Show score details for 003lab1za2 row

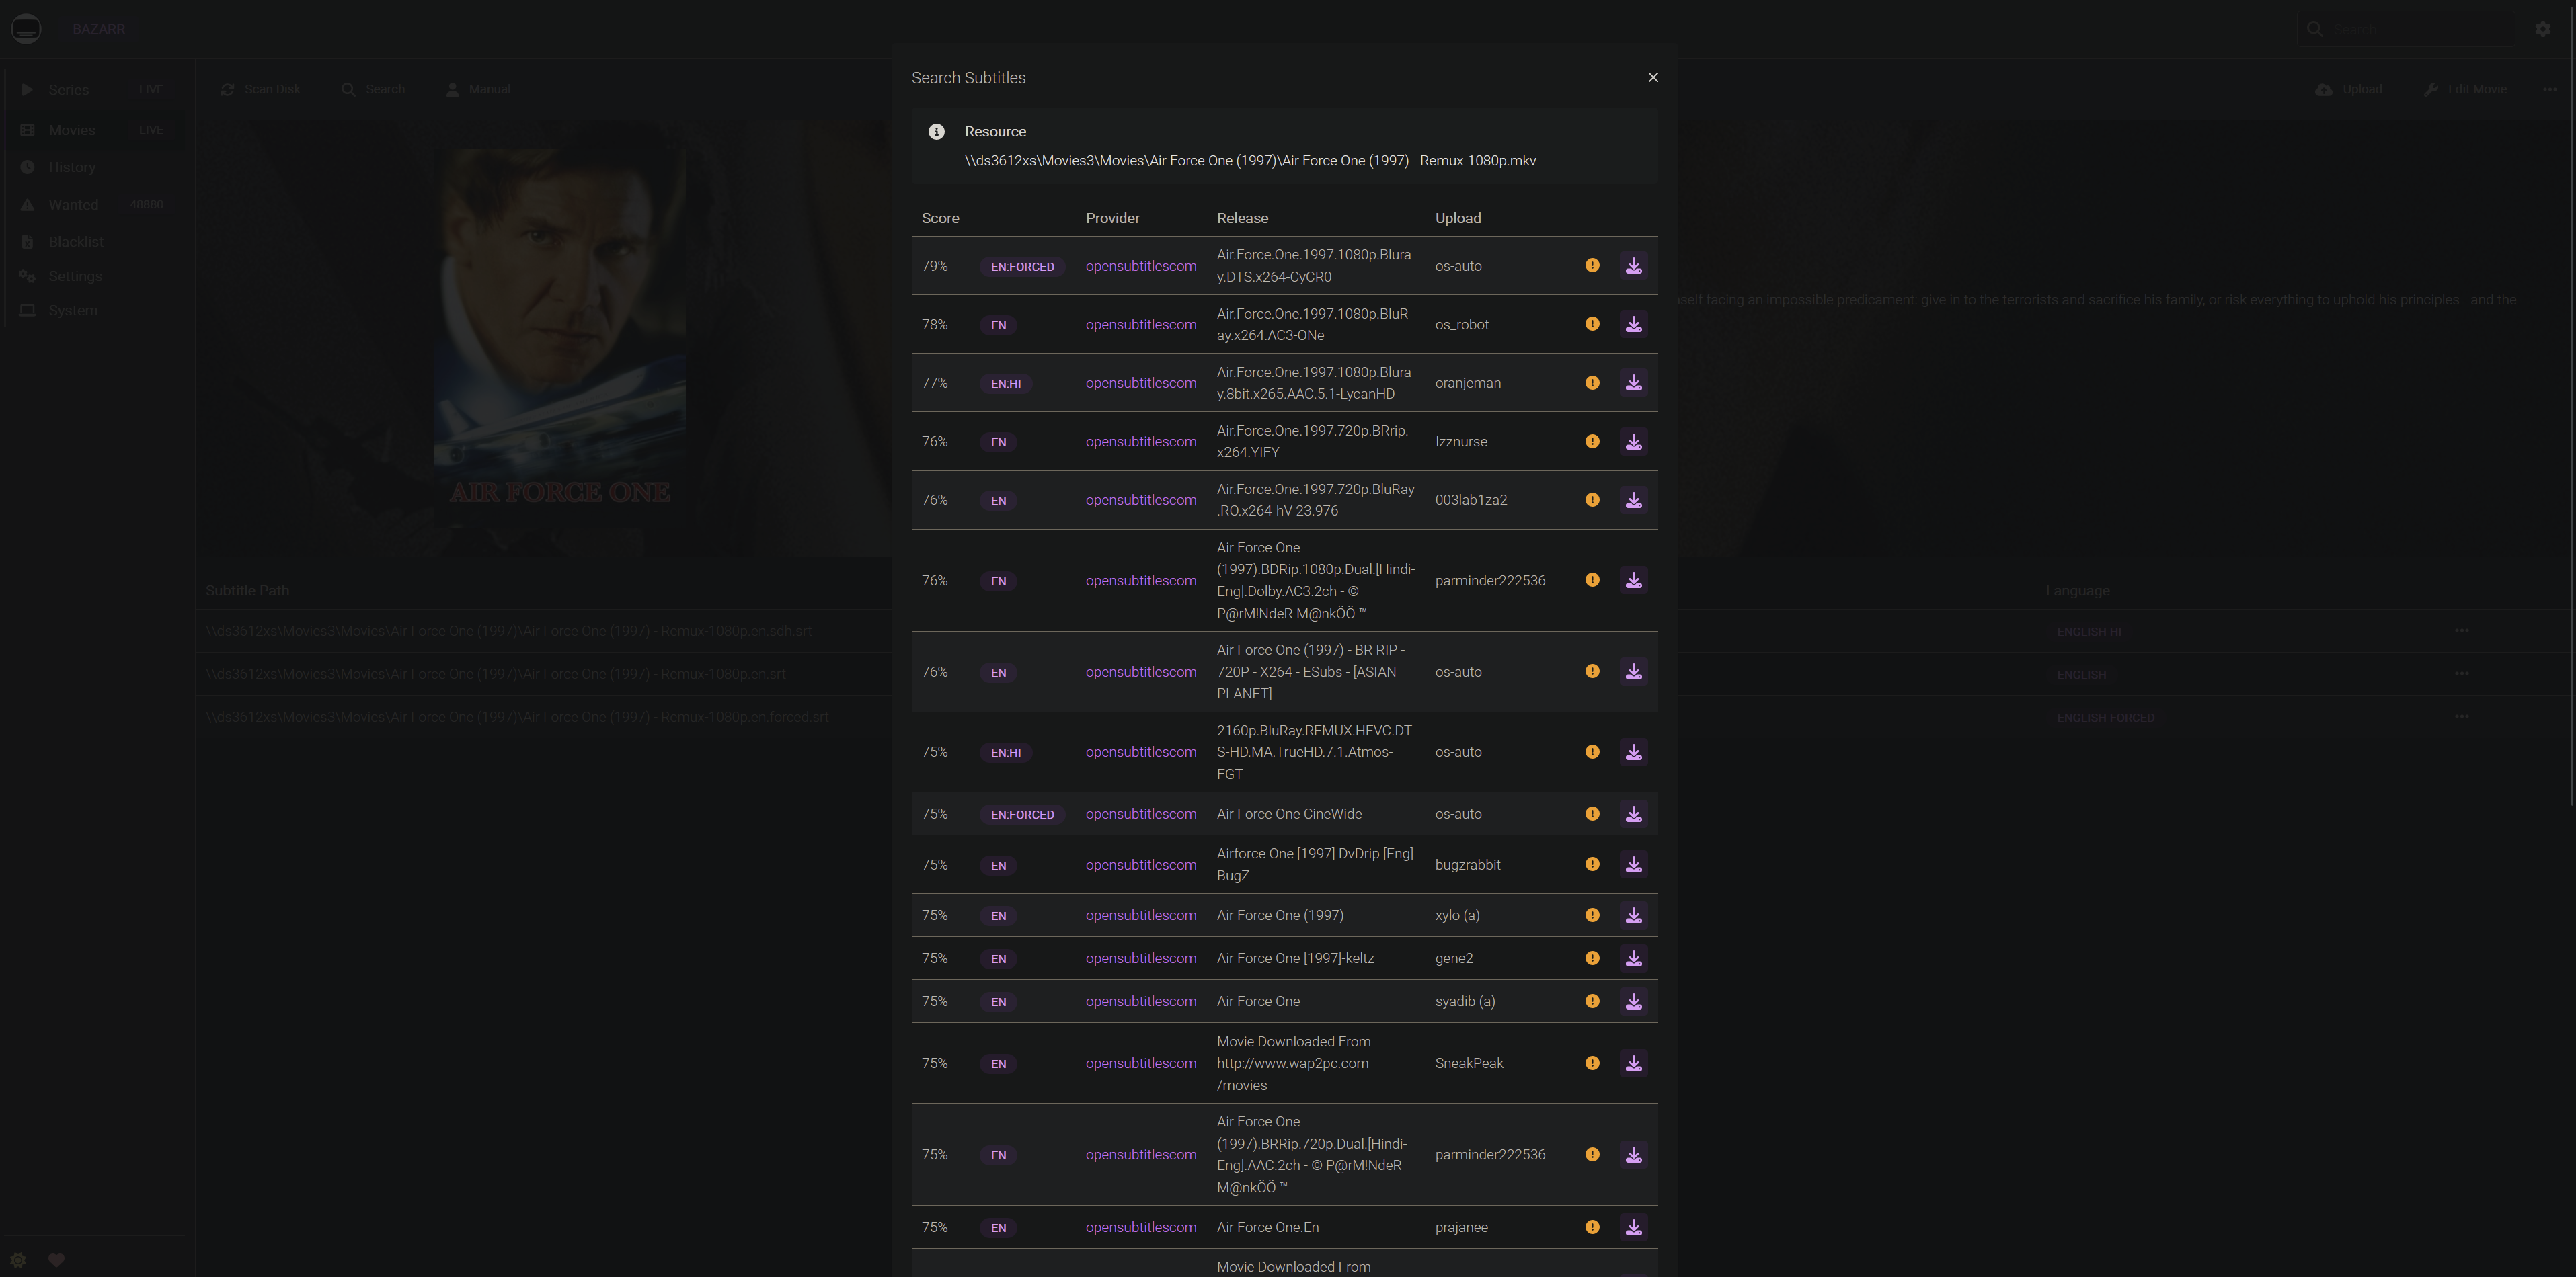tap(1592, 499)
